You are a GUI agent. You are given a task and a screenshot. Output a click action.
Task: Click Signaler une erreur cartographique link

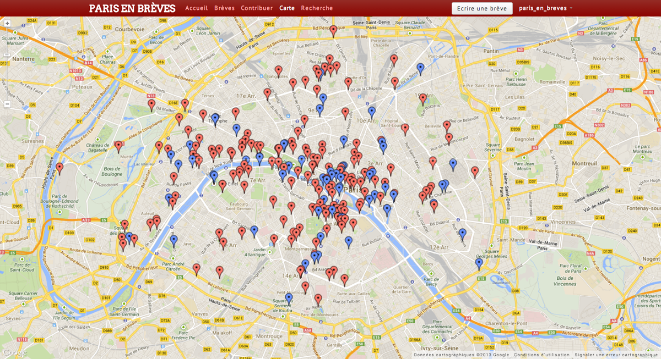click(616, 355)
